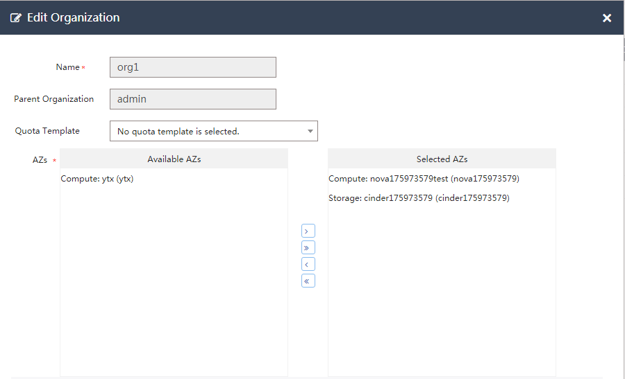Click the Selected AZs column header

[x=442, y=159]
